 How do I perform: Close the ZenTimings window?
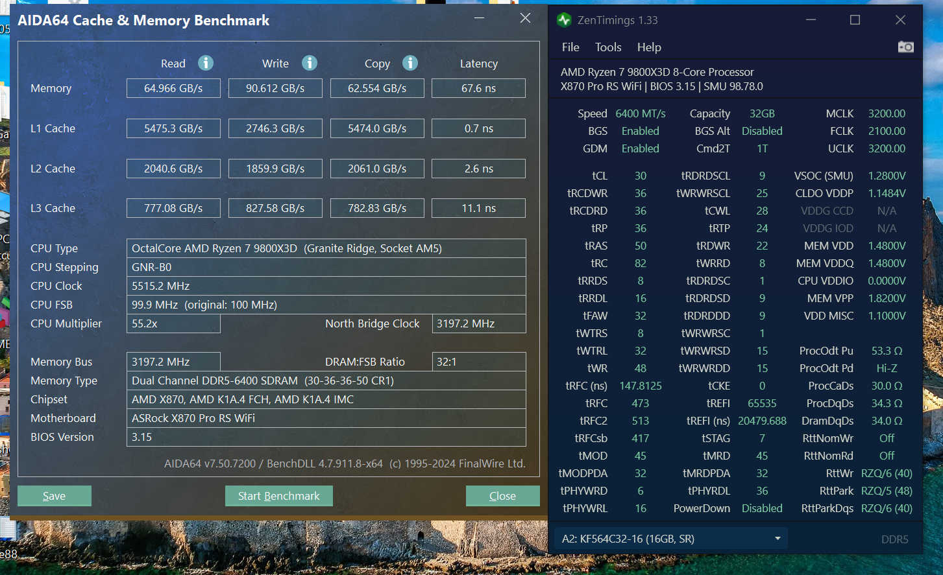coord(900,20)
